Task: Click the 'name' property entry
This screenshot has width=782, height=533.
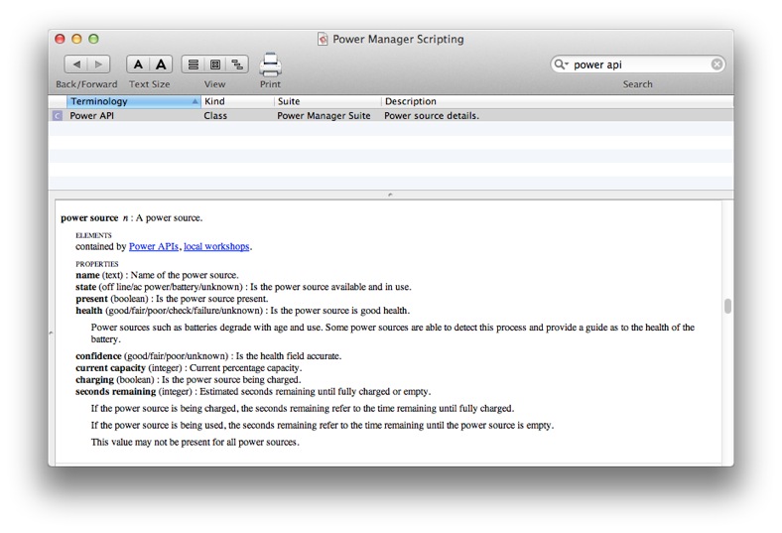Action: coord(157,275)
